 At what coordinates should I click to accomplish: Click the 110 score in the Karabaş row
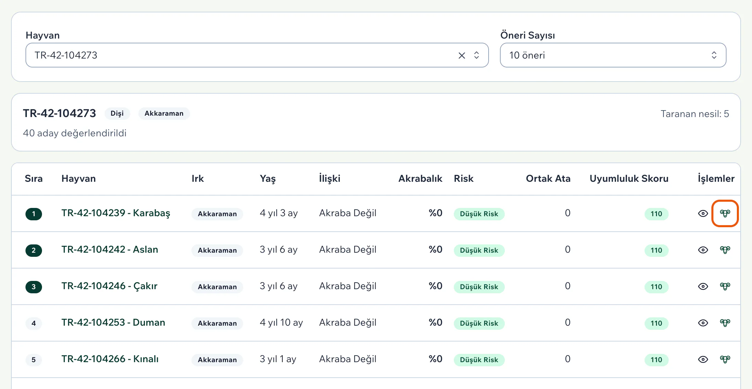(x=656, y=214)
